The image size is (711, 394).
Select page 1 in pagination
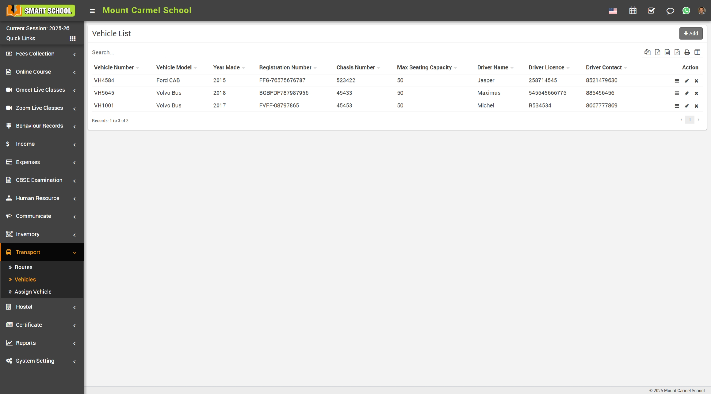pos(690,120)
